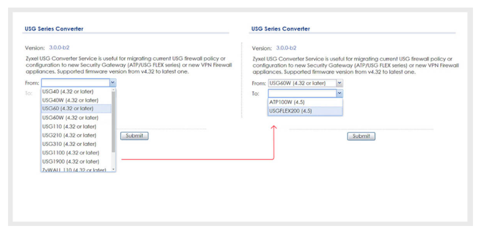Open the To dropdown above ATP100W option
The width and height of the screenshot is (485, 237).
click(x=339, y=93)
